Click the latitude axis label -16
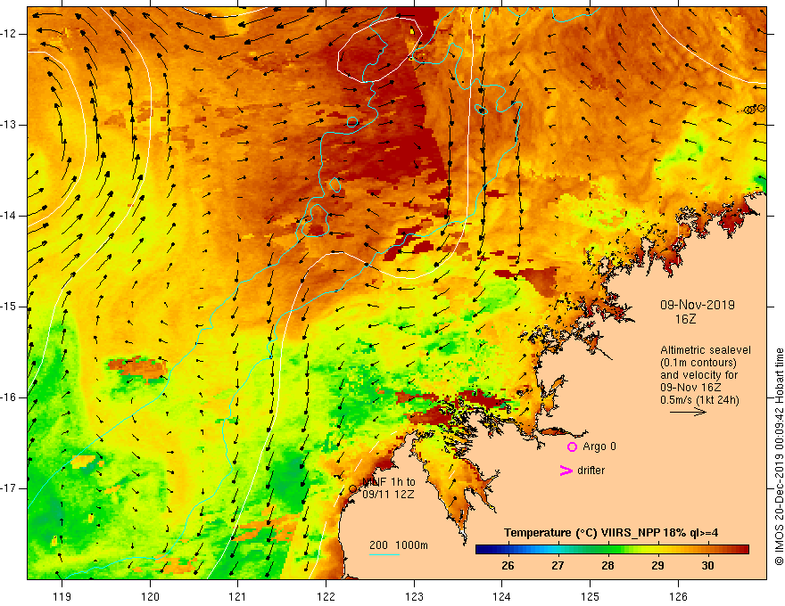The image size is (785, 606). [x=10, y=397]
